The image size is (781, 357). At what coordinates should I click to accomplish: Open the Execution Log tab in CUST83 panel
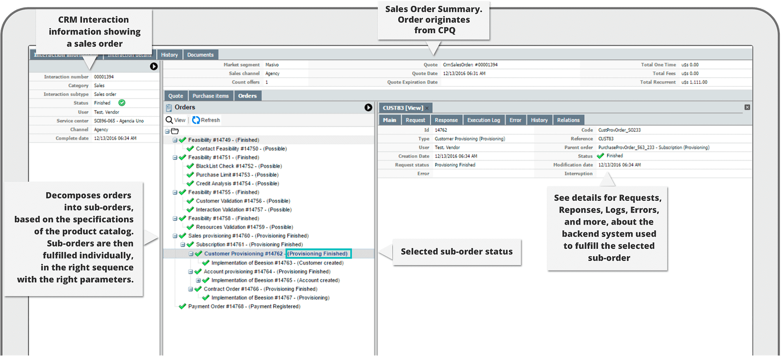pyautogui.click(x=484, y=120)
